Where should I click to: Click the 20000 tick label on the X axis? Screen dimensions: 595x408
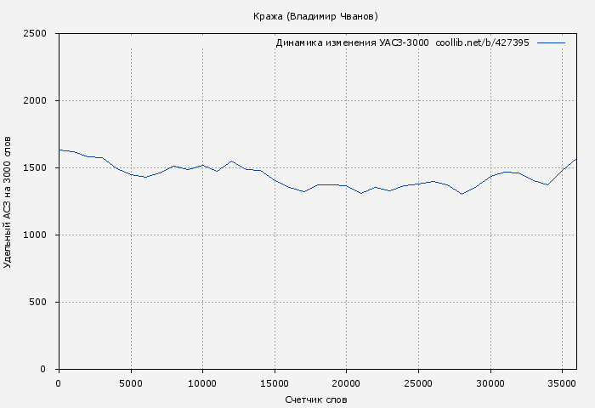coord(346,383)
